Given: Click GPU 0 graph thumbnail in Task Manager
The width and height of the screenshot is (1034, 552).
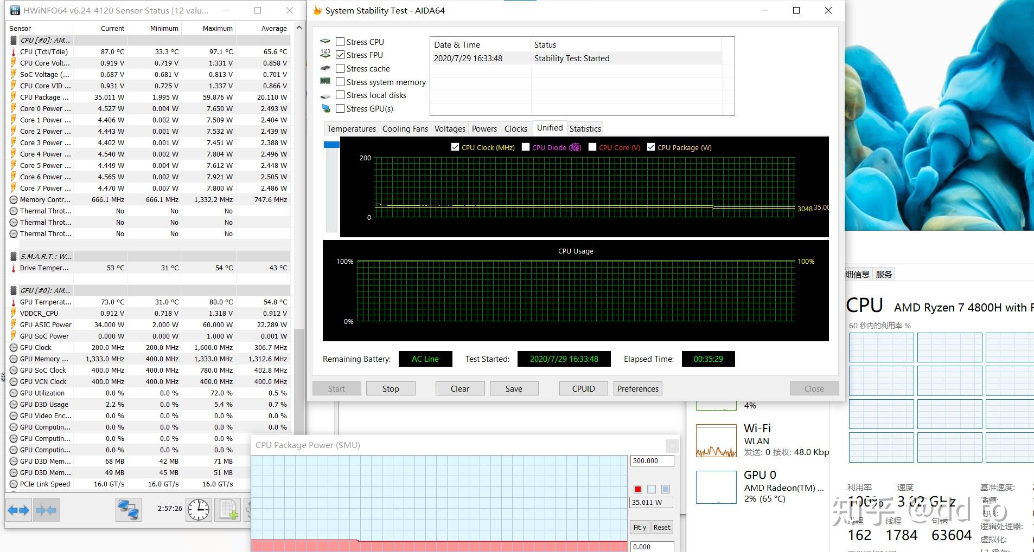Looking at the screenshot, I should [x=716, y=487].
